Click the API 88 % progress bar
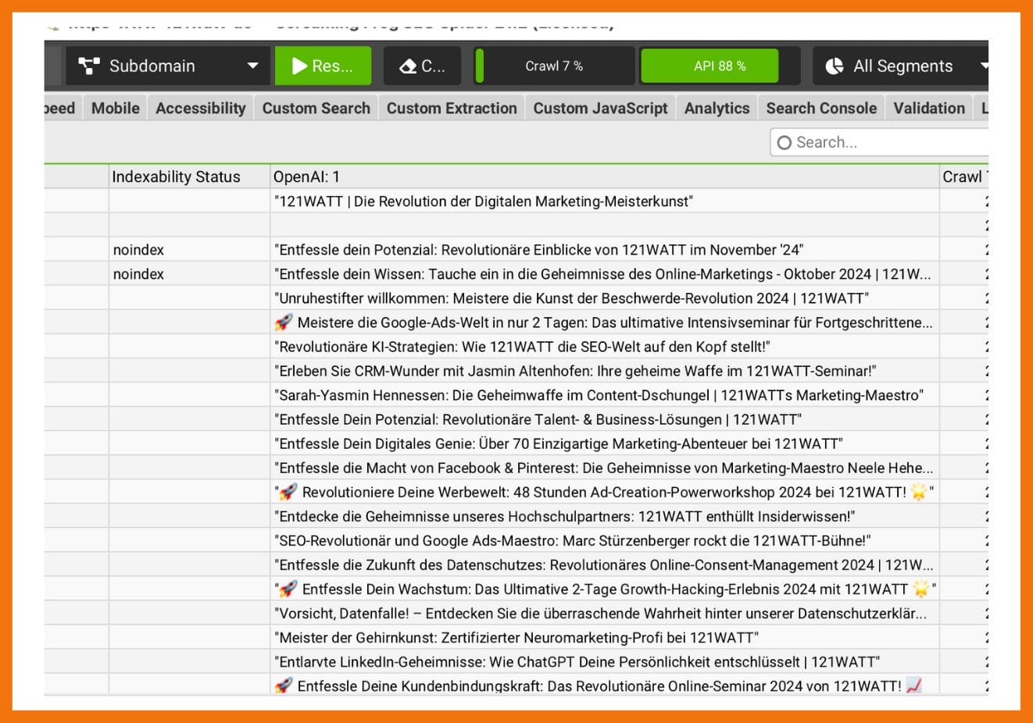 tap(719, 66)
